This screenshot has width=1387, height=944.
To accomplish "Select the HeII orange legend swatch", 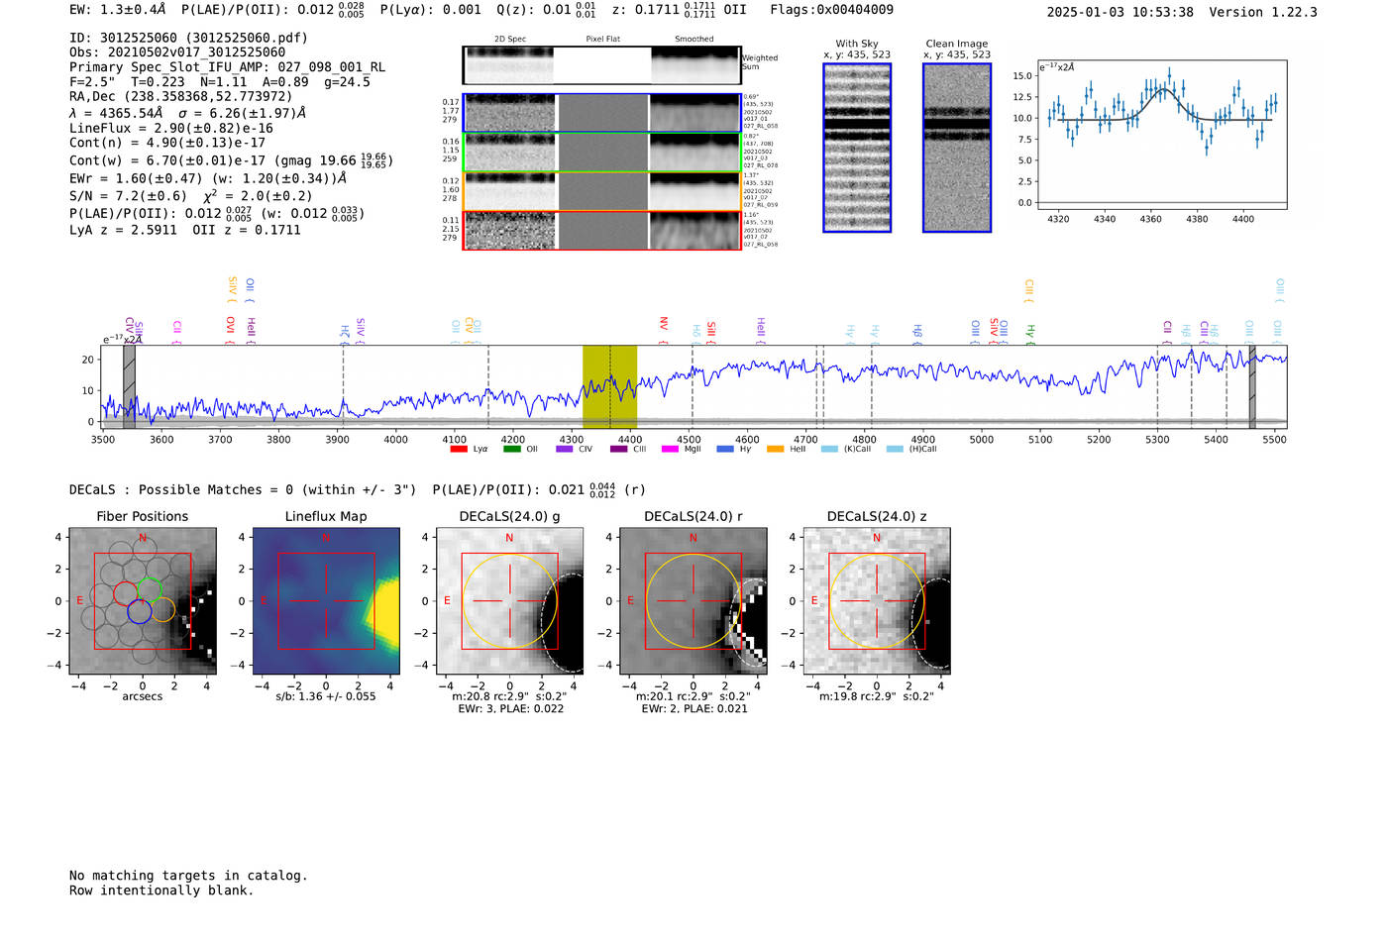I will (x=775, y=450).
